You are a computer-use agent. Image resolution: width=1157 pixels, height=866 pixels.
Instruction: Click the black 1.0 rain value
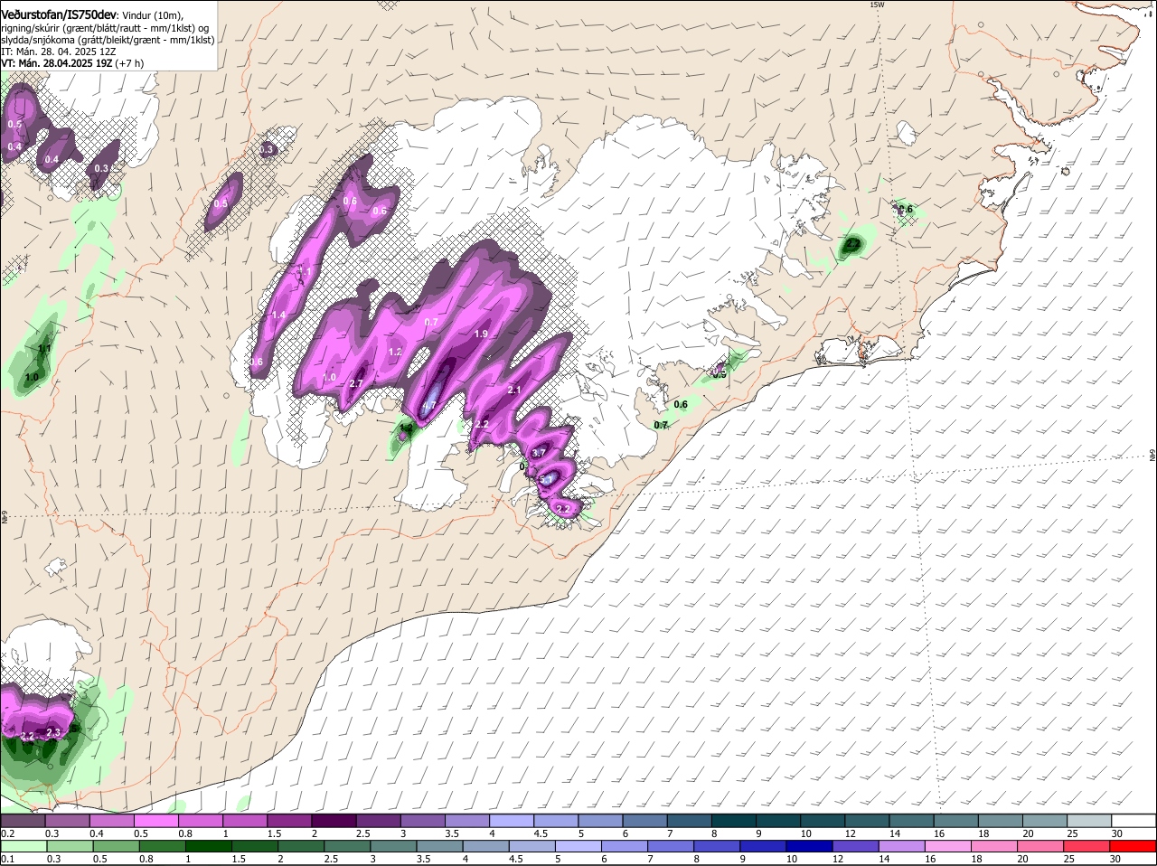click(32, 377)
